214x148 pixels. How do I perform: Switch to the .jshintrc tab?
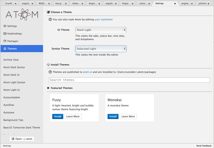[x=203, y=3]
